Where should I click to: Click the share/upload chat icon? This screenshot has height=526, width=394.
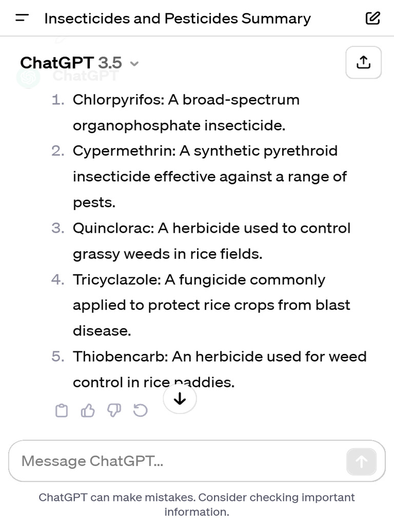point(363,63)
